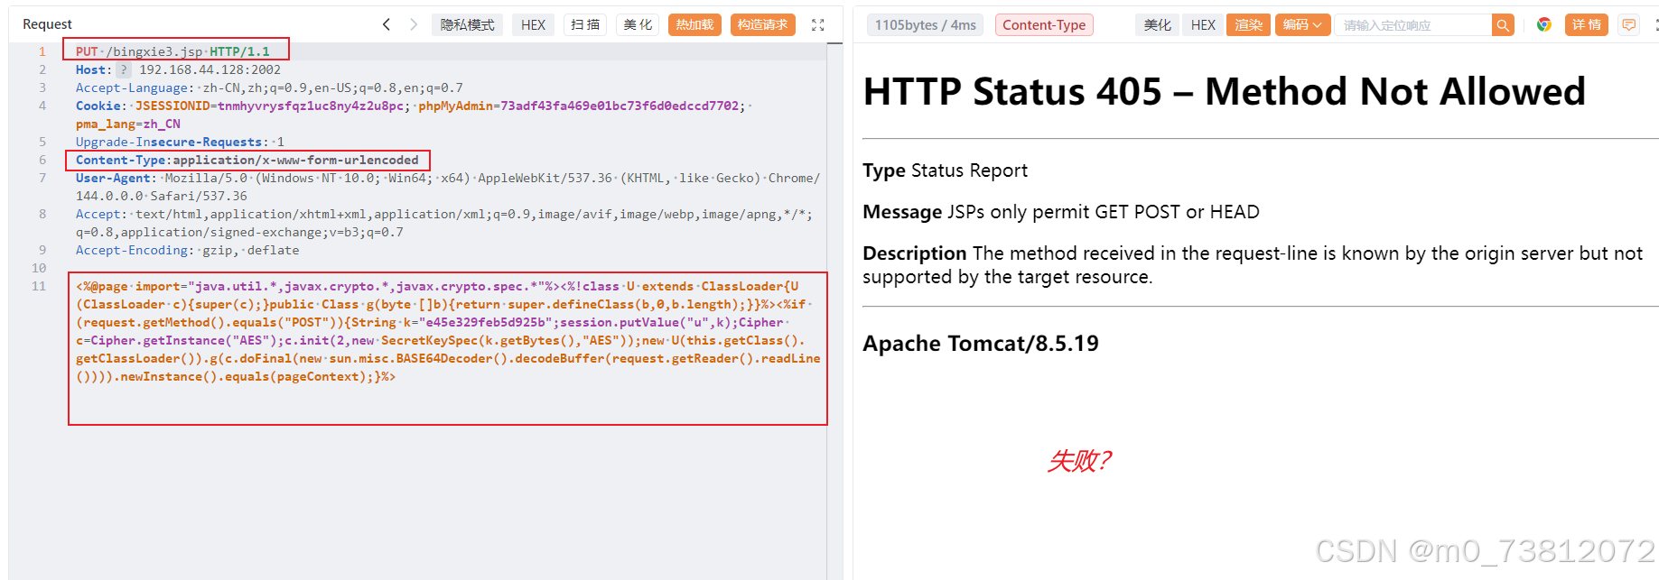The image size is (1659, 580).
Task: Open the 详情 details button
Action: click(1586, 24)
